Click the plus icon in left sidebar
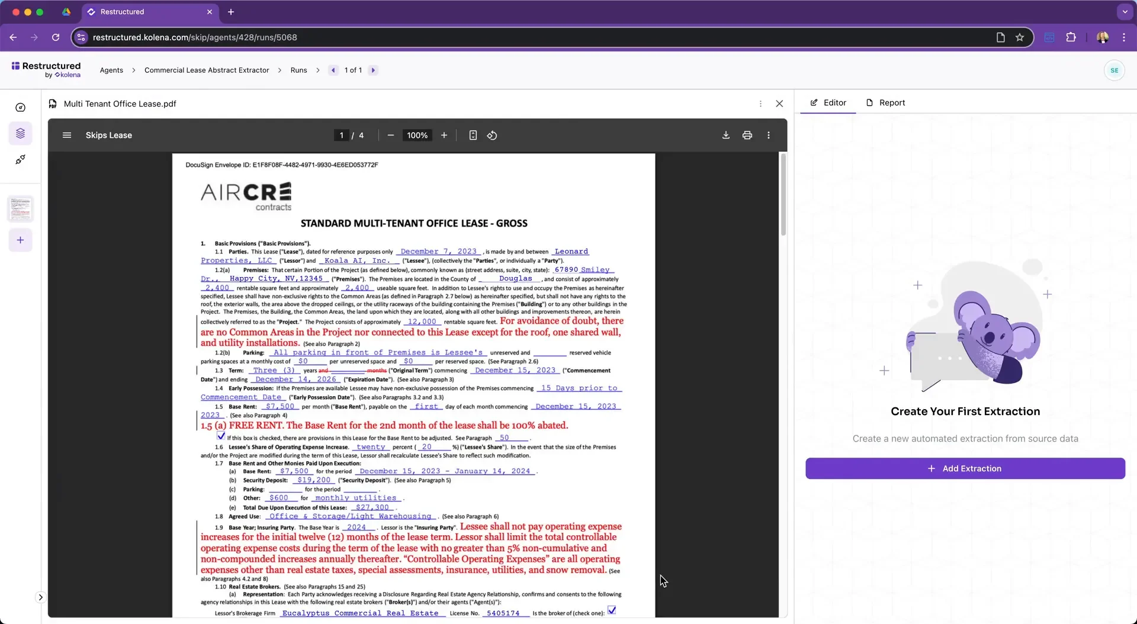This screenshot has width=1137, height=624. 21,240
